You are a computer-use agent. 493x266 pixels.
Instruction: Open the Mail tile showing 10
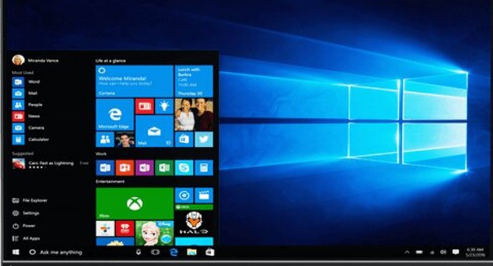[x=155, y=131]
